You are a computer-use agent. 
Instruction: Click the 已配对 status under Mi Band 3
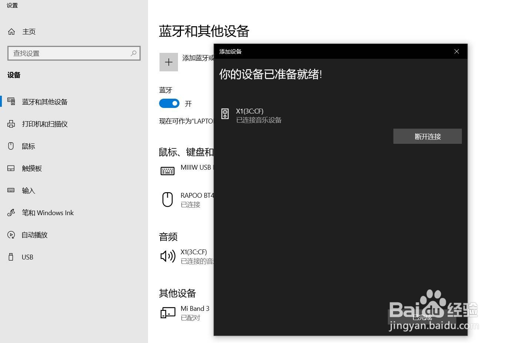[191, 318]
